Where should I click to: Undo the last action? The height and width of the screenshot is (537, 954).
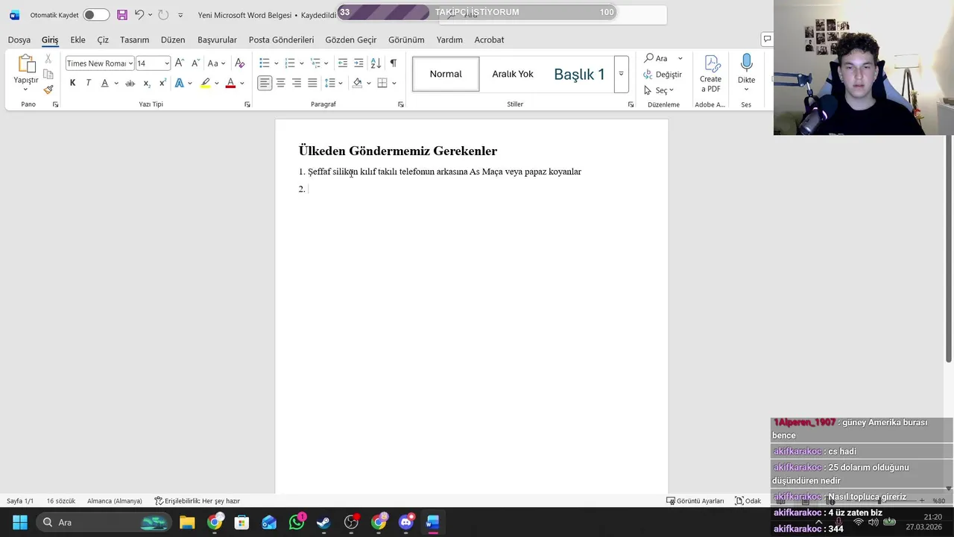pyautogui.click(x=139, y=15)
